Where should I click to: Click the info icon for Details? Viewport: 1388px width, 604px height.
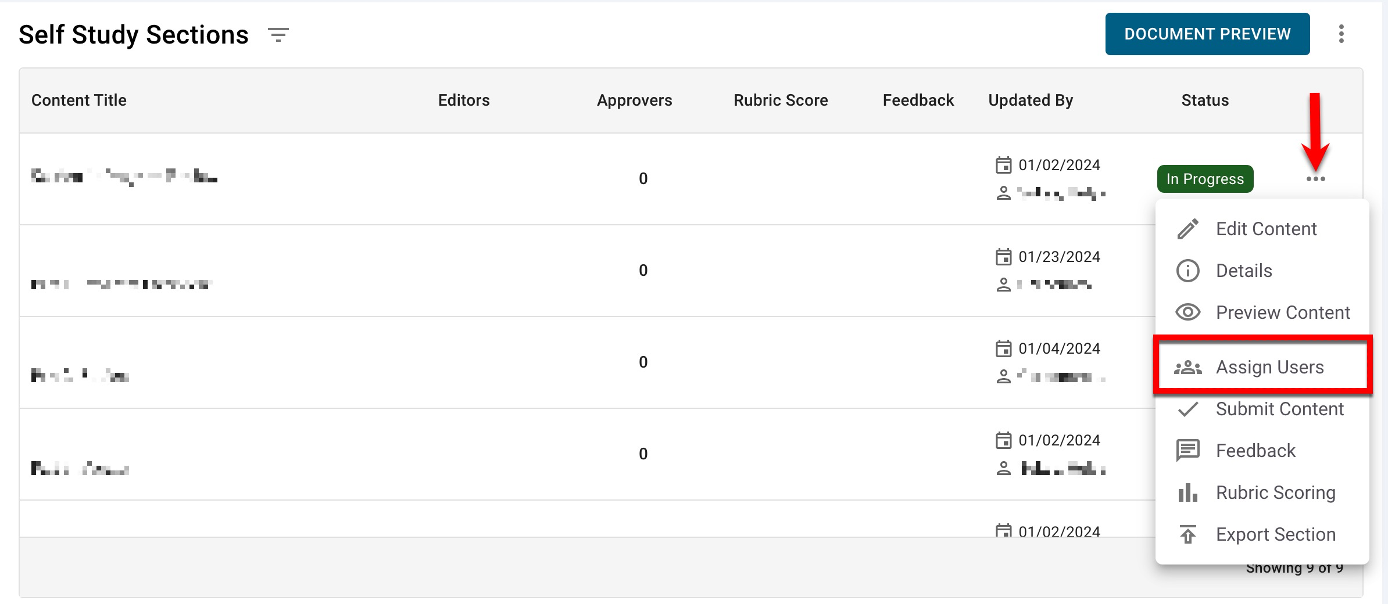[1187, 271]
